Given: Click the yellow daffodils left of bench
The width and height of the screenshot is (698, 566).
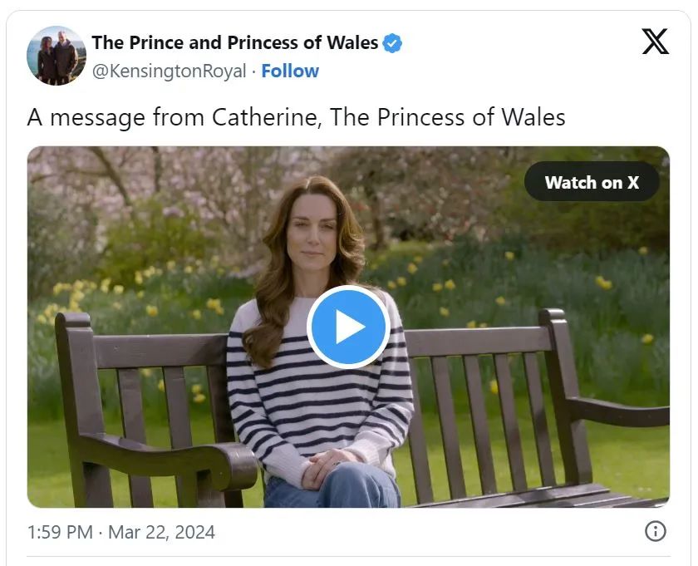Looking at the screenshot, I should pos(111,294).
